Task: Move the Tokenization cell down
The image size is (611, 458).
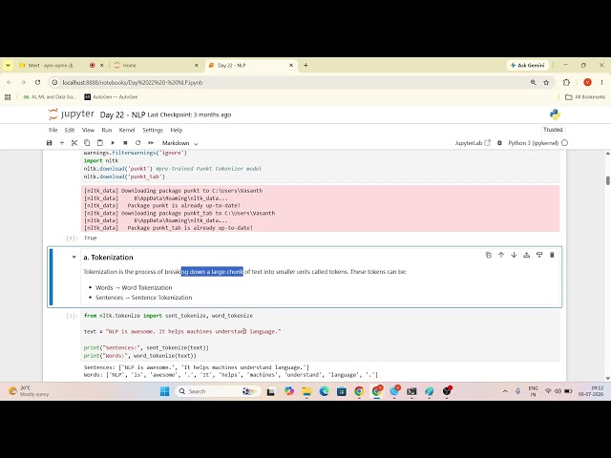Action: pos(514,255)
